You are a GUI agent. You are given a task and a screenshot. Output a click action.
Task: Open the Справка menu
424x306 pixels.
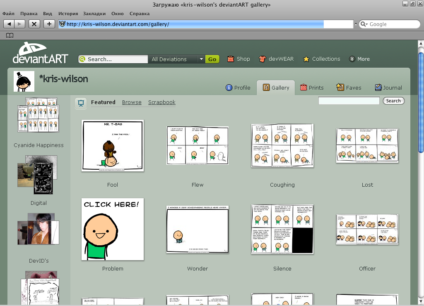click(x=139, y=14)
